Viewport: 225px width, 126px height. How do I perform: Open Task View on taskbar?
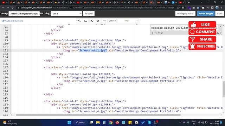tap(91, 122)
